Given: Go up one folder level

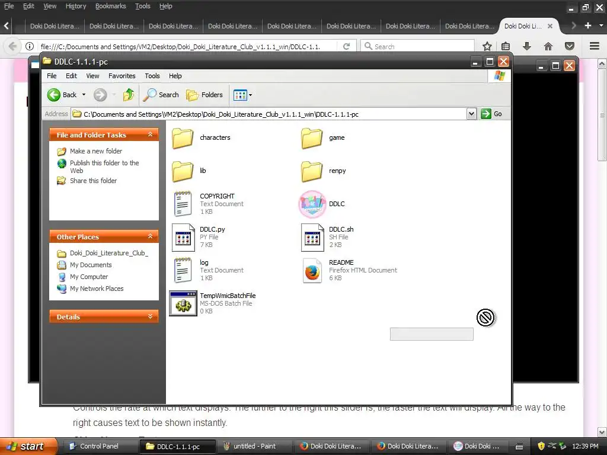Looking at the screenshot, I should (128, 95).
